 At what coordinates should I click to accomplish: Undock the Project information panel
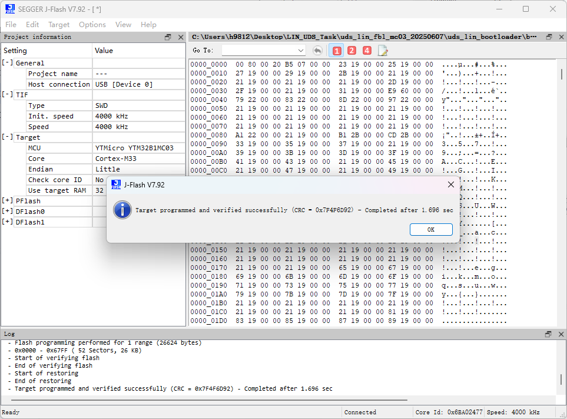(x=168, y=37)
